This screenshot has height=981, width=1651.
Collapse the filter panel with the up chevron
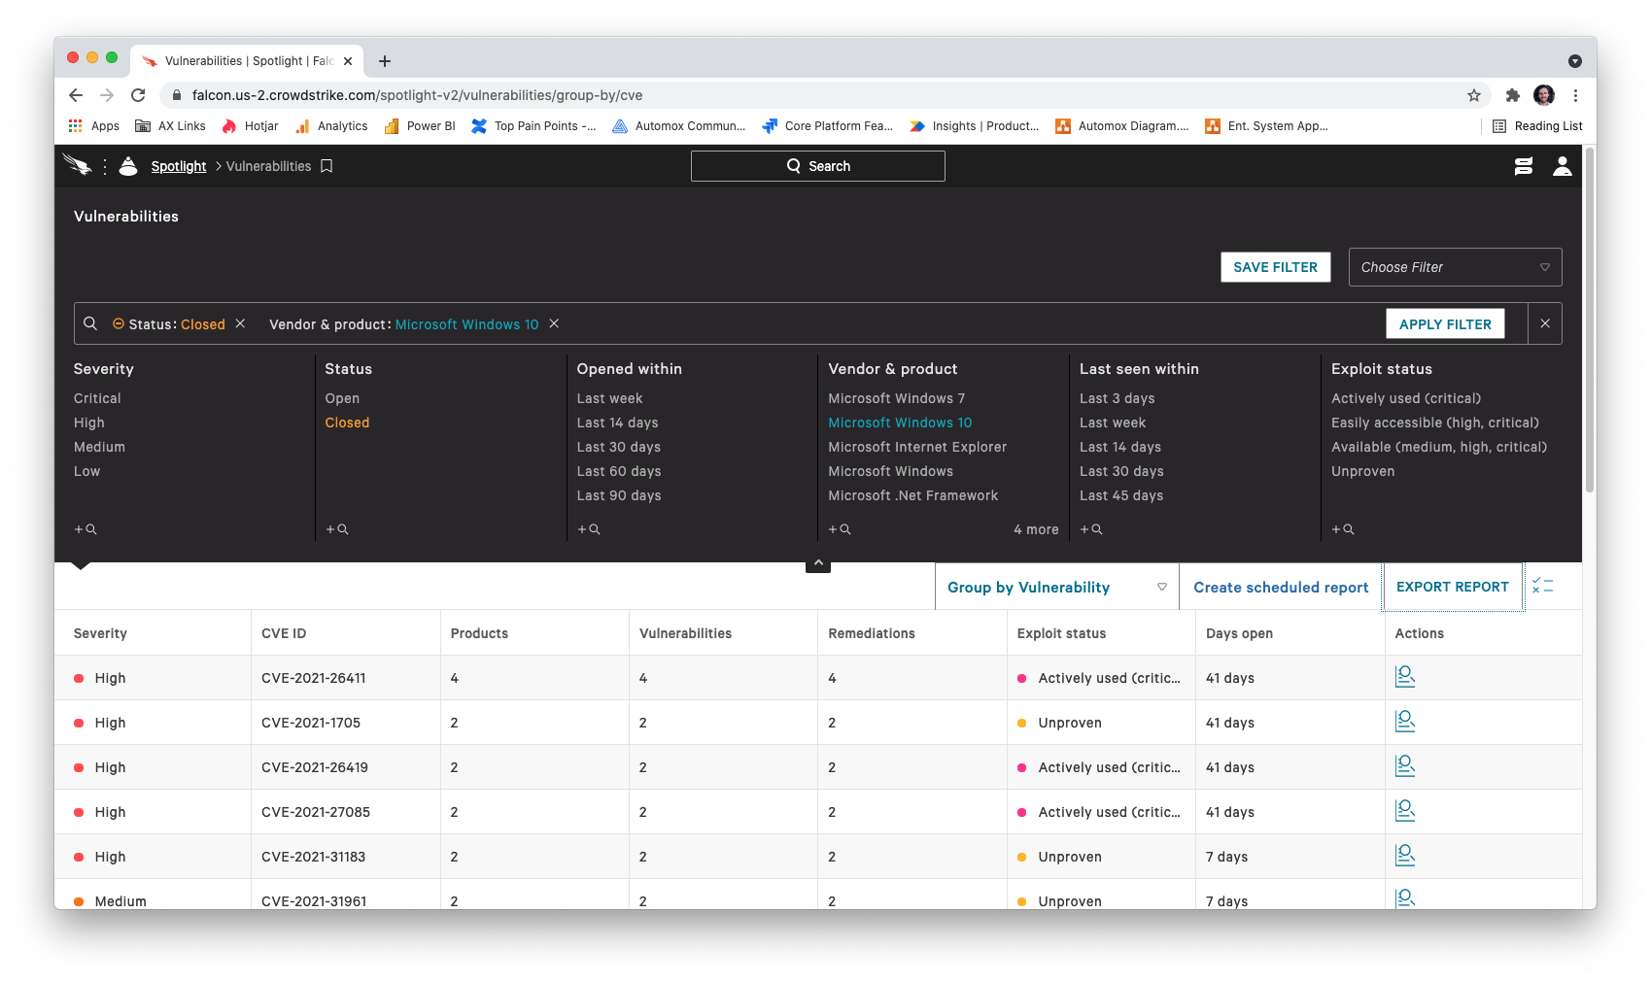(818, 563)
